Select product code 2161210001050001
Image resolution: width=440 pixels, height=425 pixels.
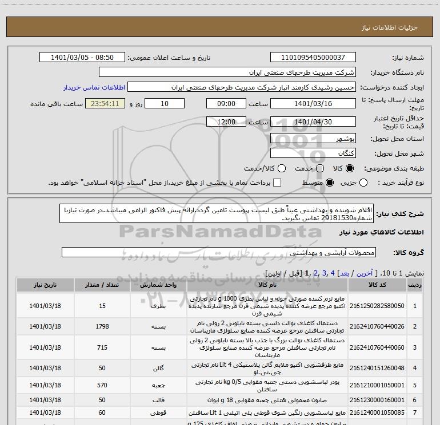click(377, 385)
